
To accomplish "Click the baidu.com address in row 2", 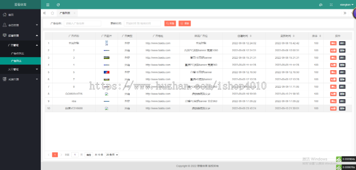I will point(158,50).
